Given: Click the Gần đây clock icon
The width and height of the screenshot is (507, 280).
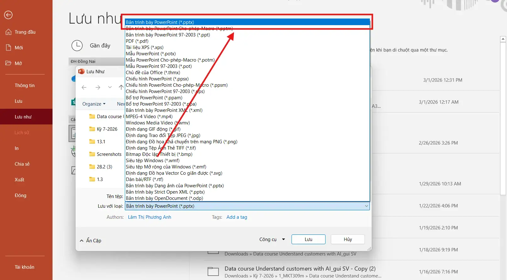Looking at the screenshot, I should tap(77, 46).
